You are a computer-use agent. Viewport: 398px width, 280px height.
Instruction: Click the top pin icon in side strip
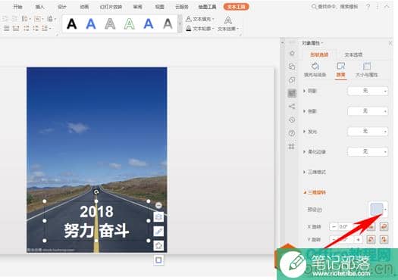(x=292, y=53)
